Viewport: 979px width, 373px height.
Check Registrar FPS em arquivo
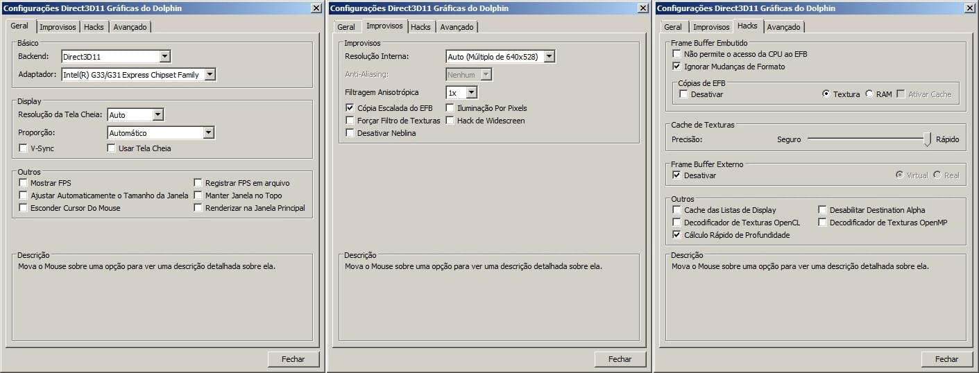tap(198, 183)
